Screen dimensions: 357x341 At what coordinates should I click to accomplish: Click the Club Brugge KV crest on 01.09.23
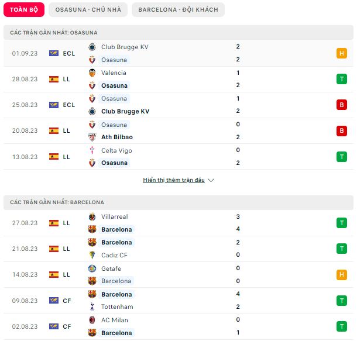point(92,47)
